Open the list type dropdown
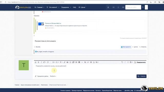Viewport: 164px width, 92px height. coord(54,62)
